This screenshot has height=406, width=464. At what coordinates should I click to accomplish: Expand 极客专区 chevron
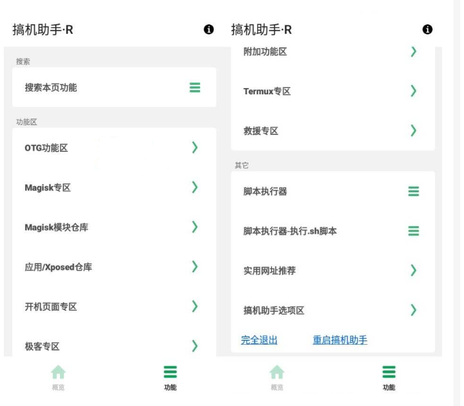194,345
